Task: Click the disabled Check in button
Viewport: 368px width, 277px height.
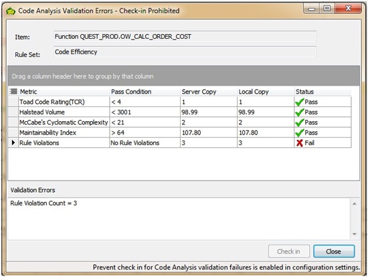Action: point(288,252)
